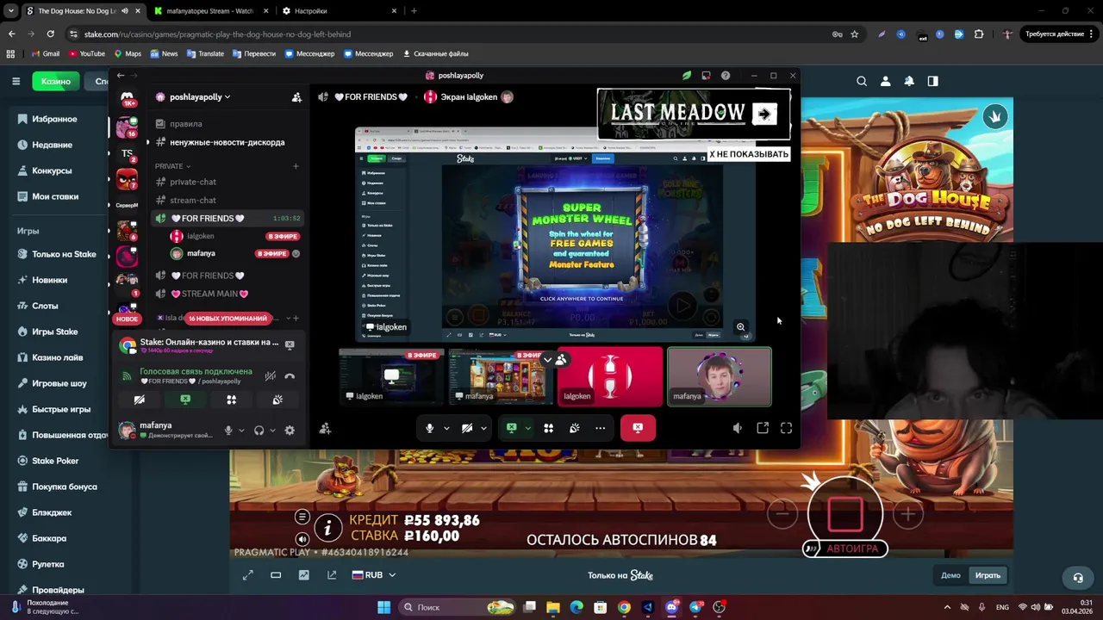The width and height of the screenshot is (1103, 620).
Task: Open the Discord help icon
Action: (726, 76)
